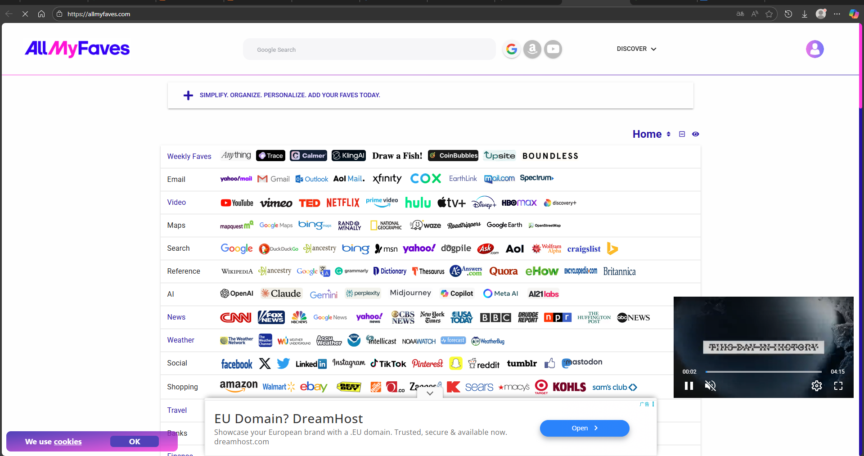The width and height of the screenshot is (864, 456).
Task: Stop loading the page in browser
Action: pos(25,14)
